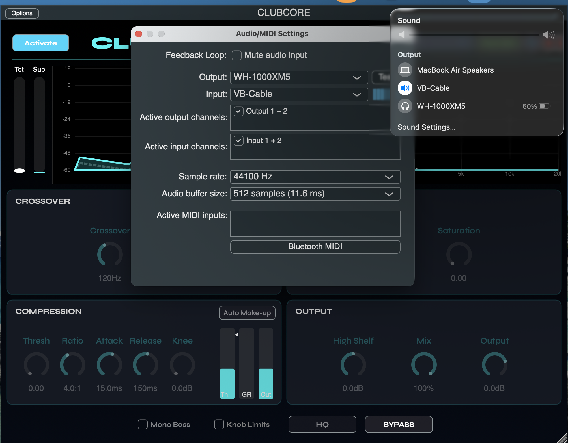Toggle the Mono Bass checkbox
Image resolution: width=568 pixels, height=443 pixels.
point(143,424)
